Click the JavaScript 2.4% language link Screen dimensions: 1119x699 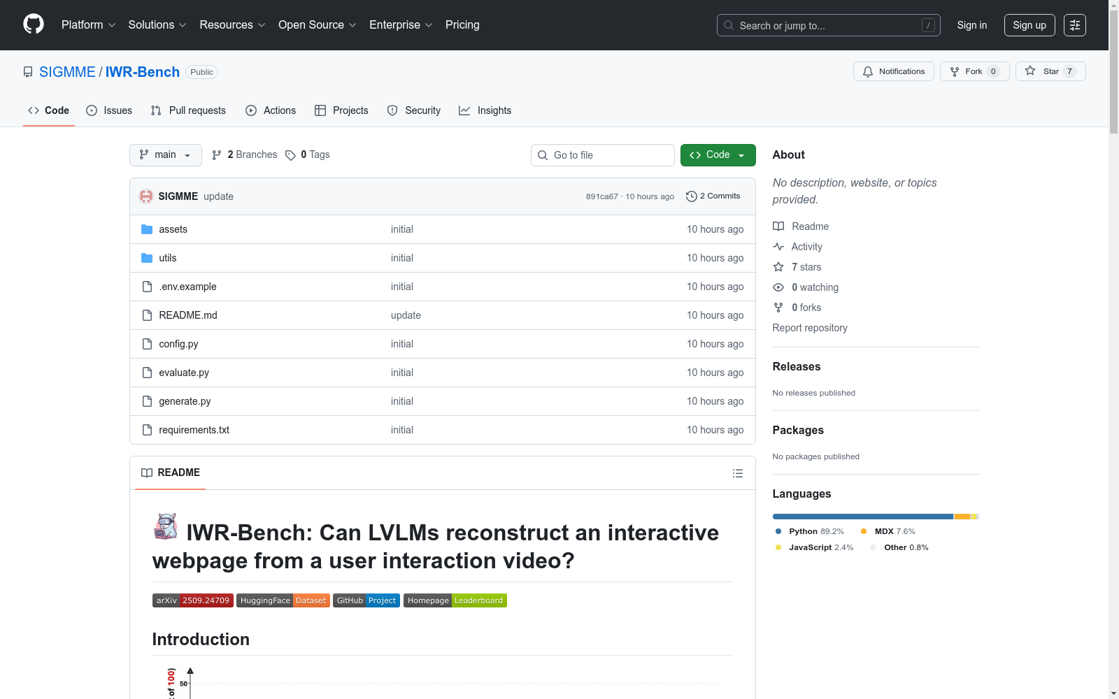click(815, 547)
